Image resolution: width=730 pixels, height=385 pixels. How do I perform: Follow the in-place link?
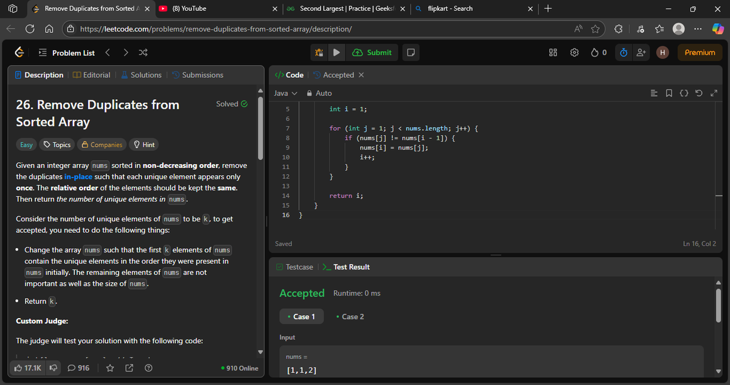78,176
